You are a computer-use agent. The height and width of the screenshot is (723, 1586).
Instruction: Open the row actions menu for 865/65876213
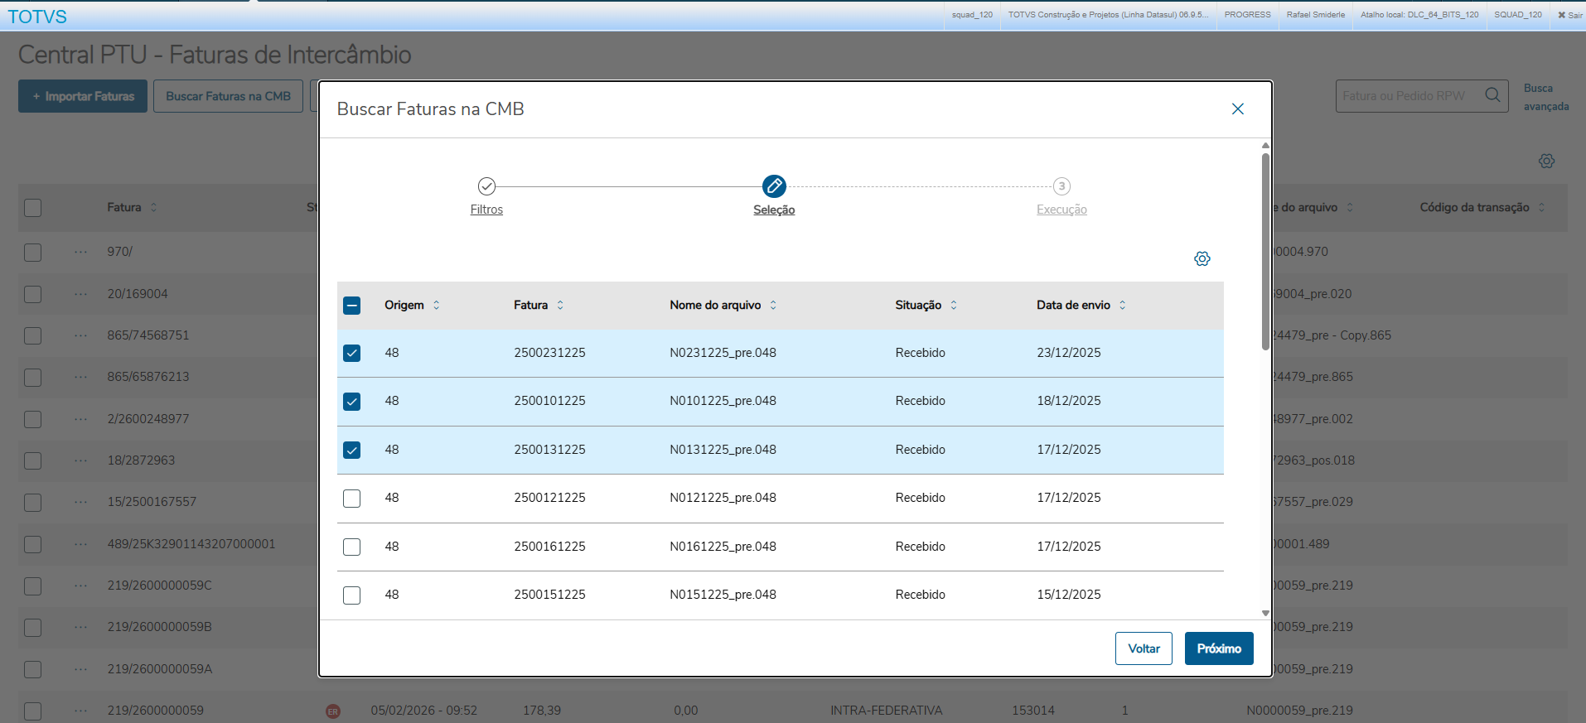(x=80, y=377)
